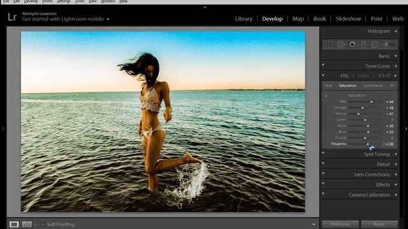Toggle the Effects panel switch
The width and height of the screenshot is (408, 229).
point(323,184)
